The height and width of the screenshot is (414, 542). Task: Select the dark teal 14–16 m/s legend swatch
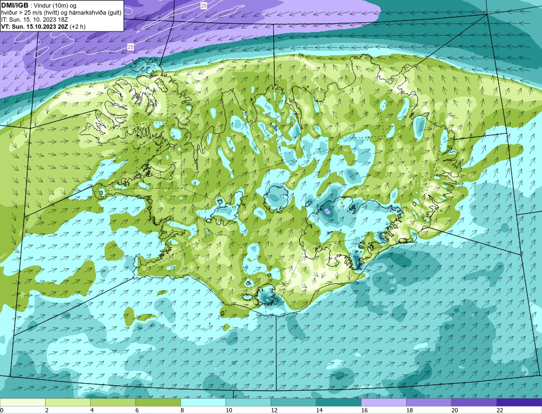tap(339, 402)
